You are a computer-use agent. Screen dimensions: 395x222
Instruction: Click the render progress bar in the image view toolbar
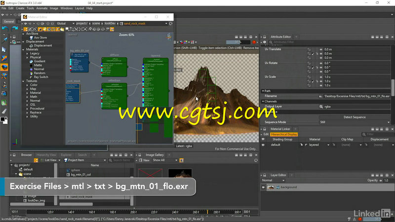tap(238, 42)
